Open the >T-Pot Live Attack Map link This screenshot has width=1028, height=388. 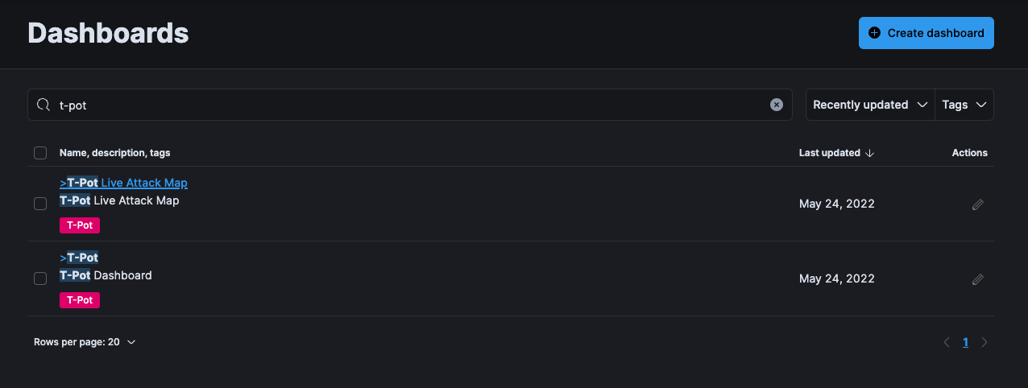123,183
